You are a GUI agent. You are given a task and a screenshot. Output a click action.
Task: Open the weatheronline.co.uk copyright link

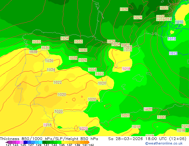[x=164, y=143]
